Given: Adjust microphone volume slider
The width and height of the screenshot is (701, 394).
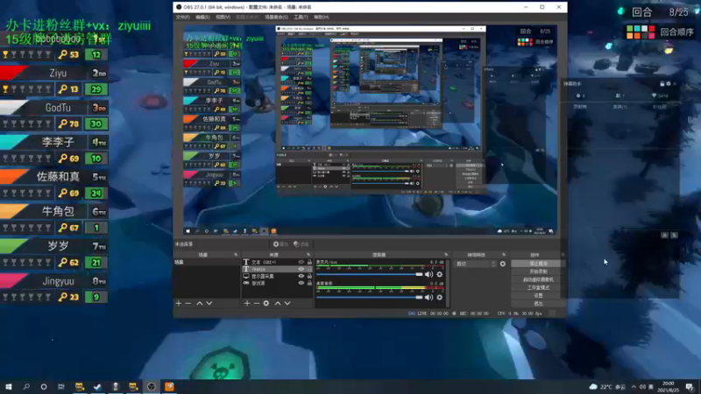Looking at the screenshot, I should click(x=369, y=274).
